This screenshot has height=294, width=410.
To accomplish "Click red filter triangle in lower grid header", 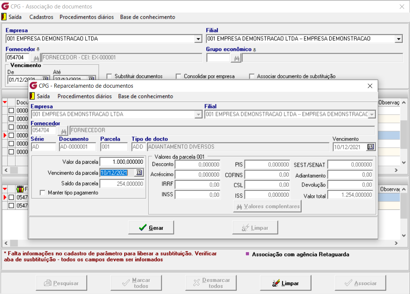I will pyautogui.click(x=5, y=189).
